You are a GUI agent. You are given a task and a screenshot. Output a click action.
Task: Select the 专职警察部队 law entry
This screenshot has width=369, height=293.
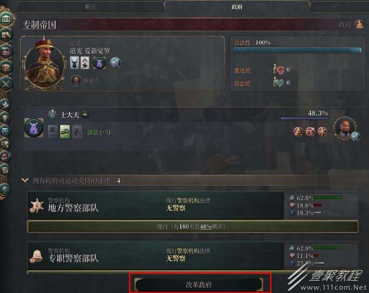(x=156, y=256)
